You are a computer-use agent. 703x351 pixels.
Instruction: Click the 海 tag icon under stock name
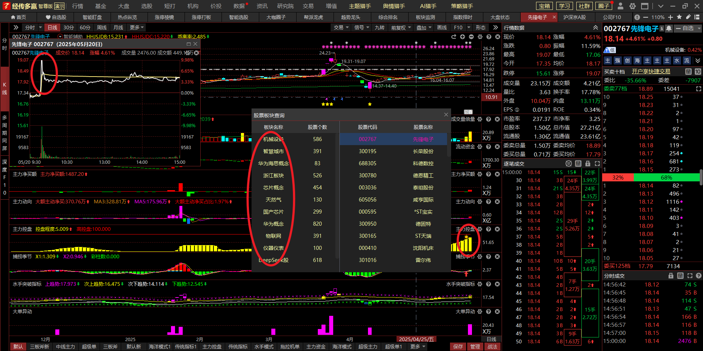(x=637, y=60)
